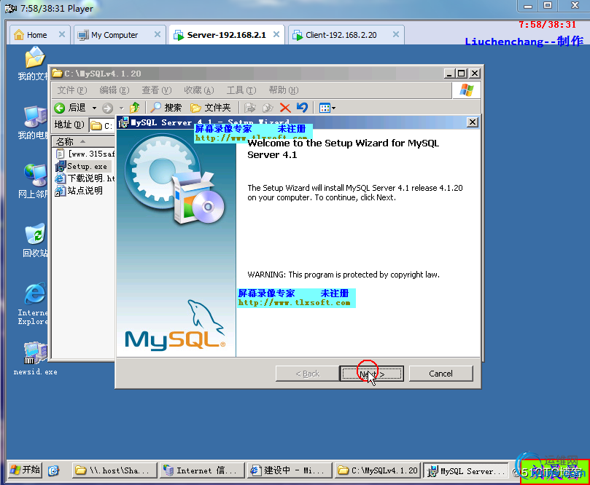Click the Move To toolbar icon
This screenshot has width=590, height=485.
click(250, 109)
